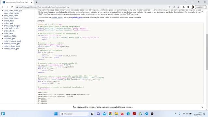
Task: Go back to the previous page
Action: pyautogui.click(x=3, y=7)
